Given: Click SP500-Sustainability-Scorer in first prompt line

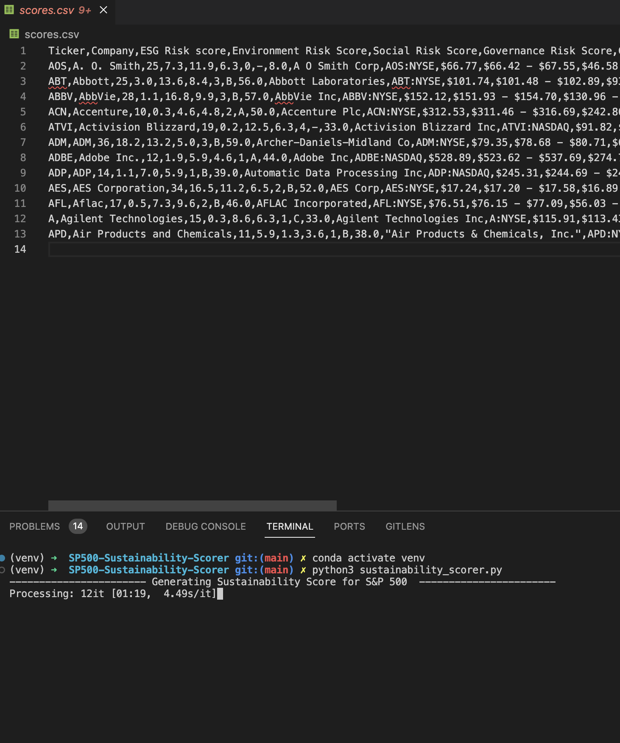Looking at the screenshot, I should point(149,558).
